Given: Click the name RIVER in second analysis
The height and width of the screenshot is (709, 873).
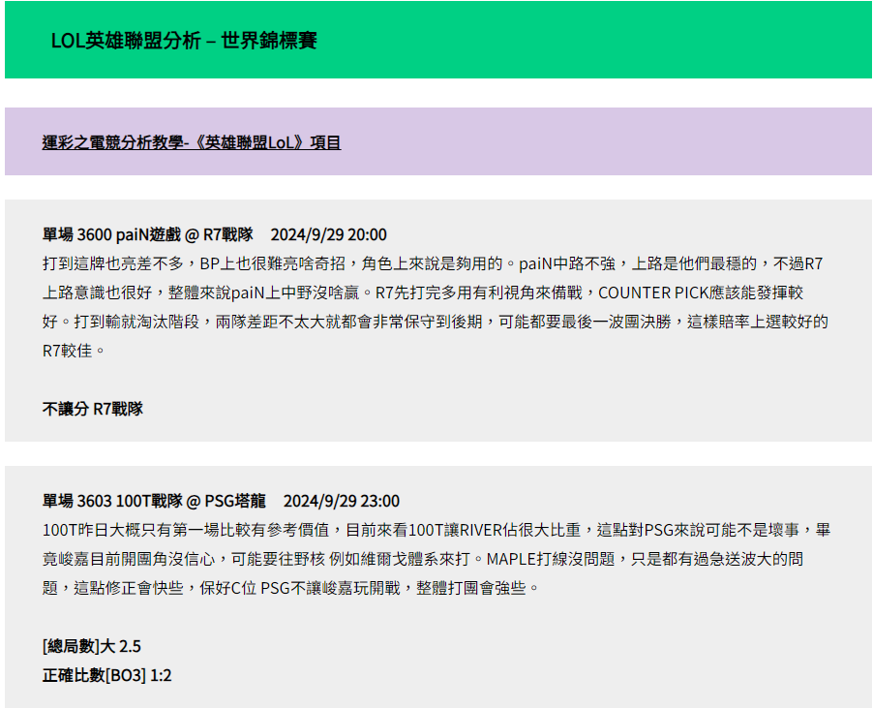Looking at the screenshot, I should tap(480, 530).
